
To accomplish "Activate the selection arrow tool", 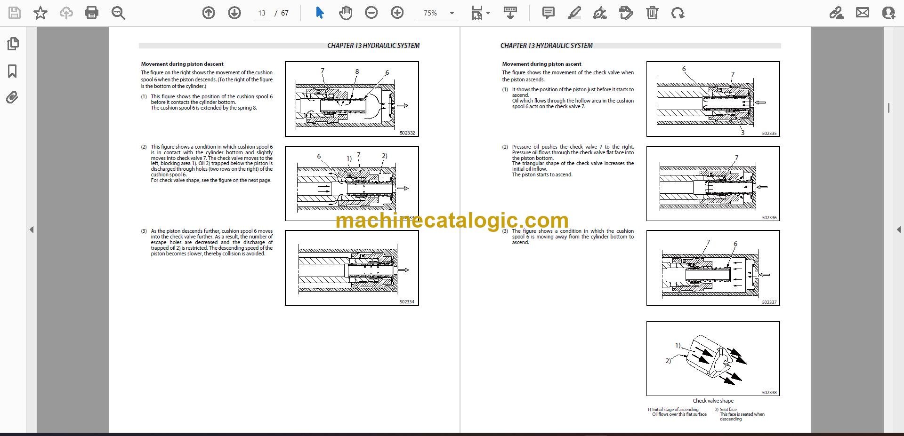I will (320, 13).
